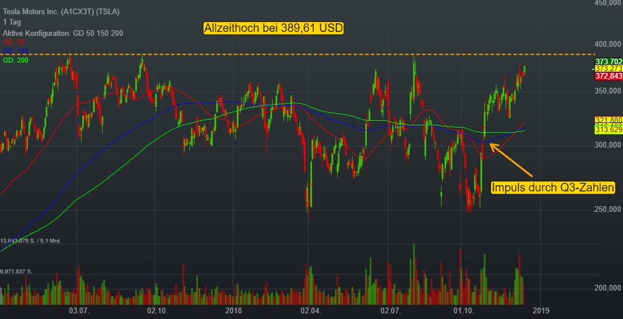The width and height of the screenshot is (623, 319).
Task: Click the 350,000 price axis label
Action: (x=609, y=91)
